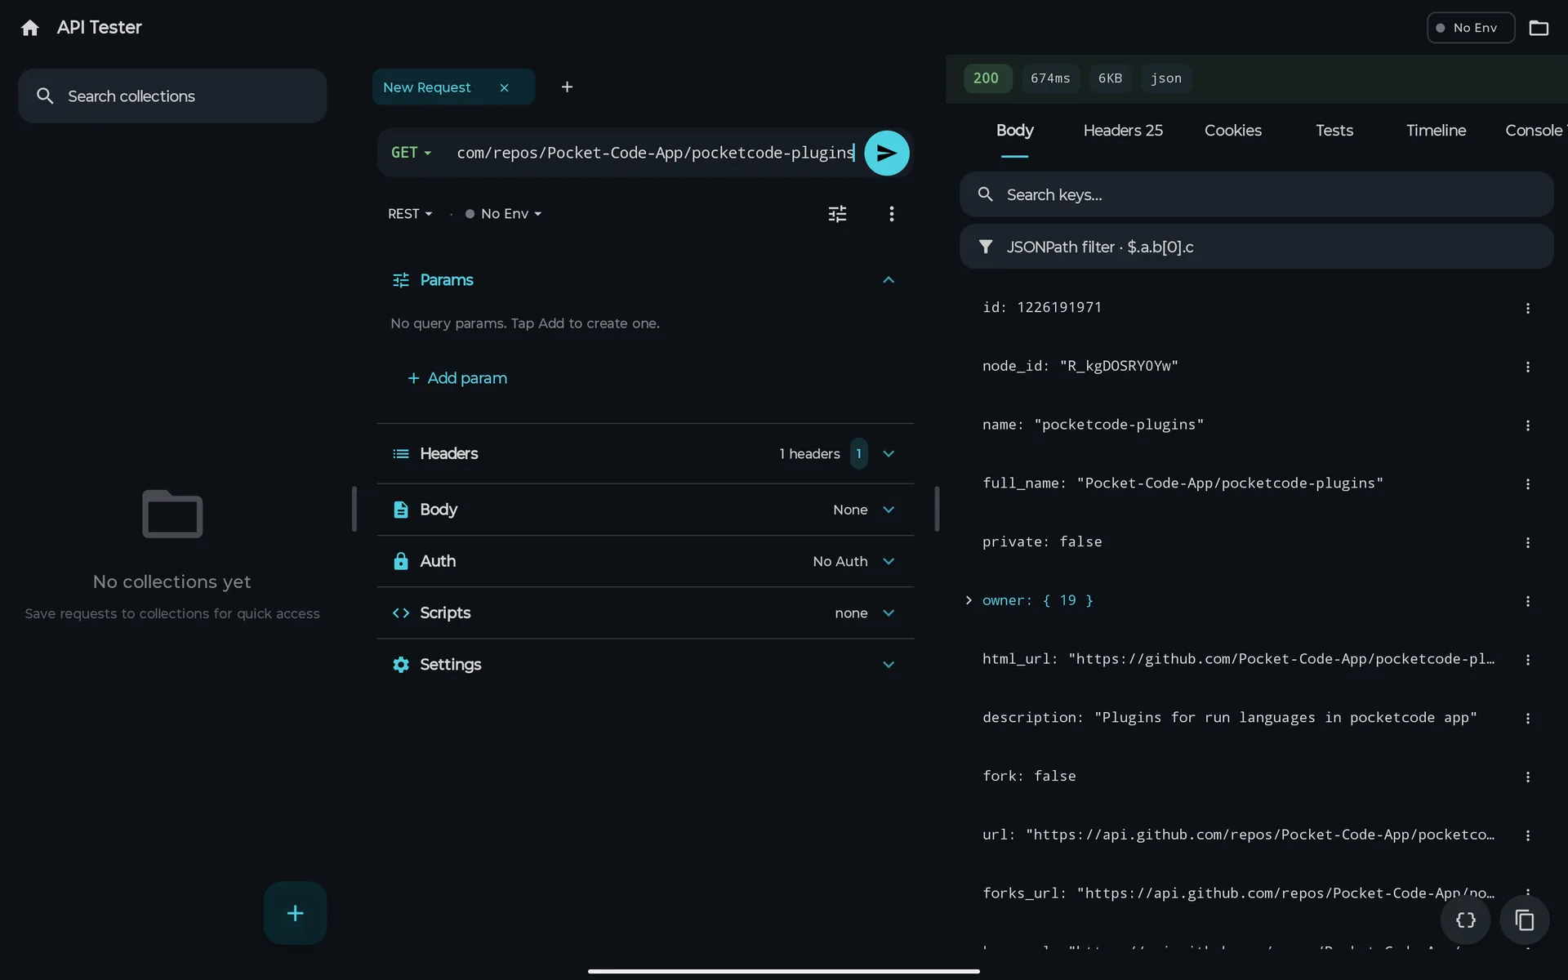Image resolution: width=1568 pixels, height=980 pixels.
Task: Click the right panel divider handle
Action: pyautogui.click(x=937, y=509)
